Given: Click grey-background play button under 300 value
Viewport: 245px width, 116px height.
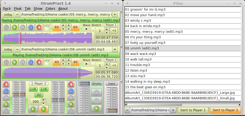Looking at the screenshot, I should 33,109.
